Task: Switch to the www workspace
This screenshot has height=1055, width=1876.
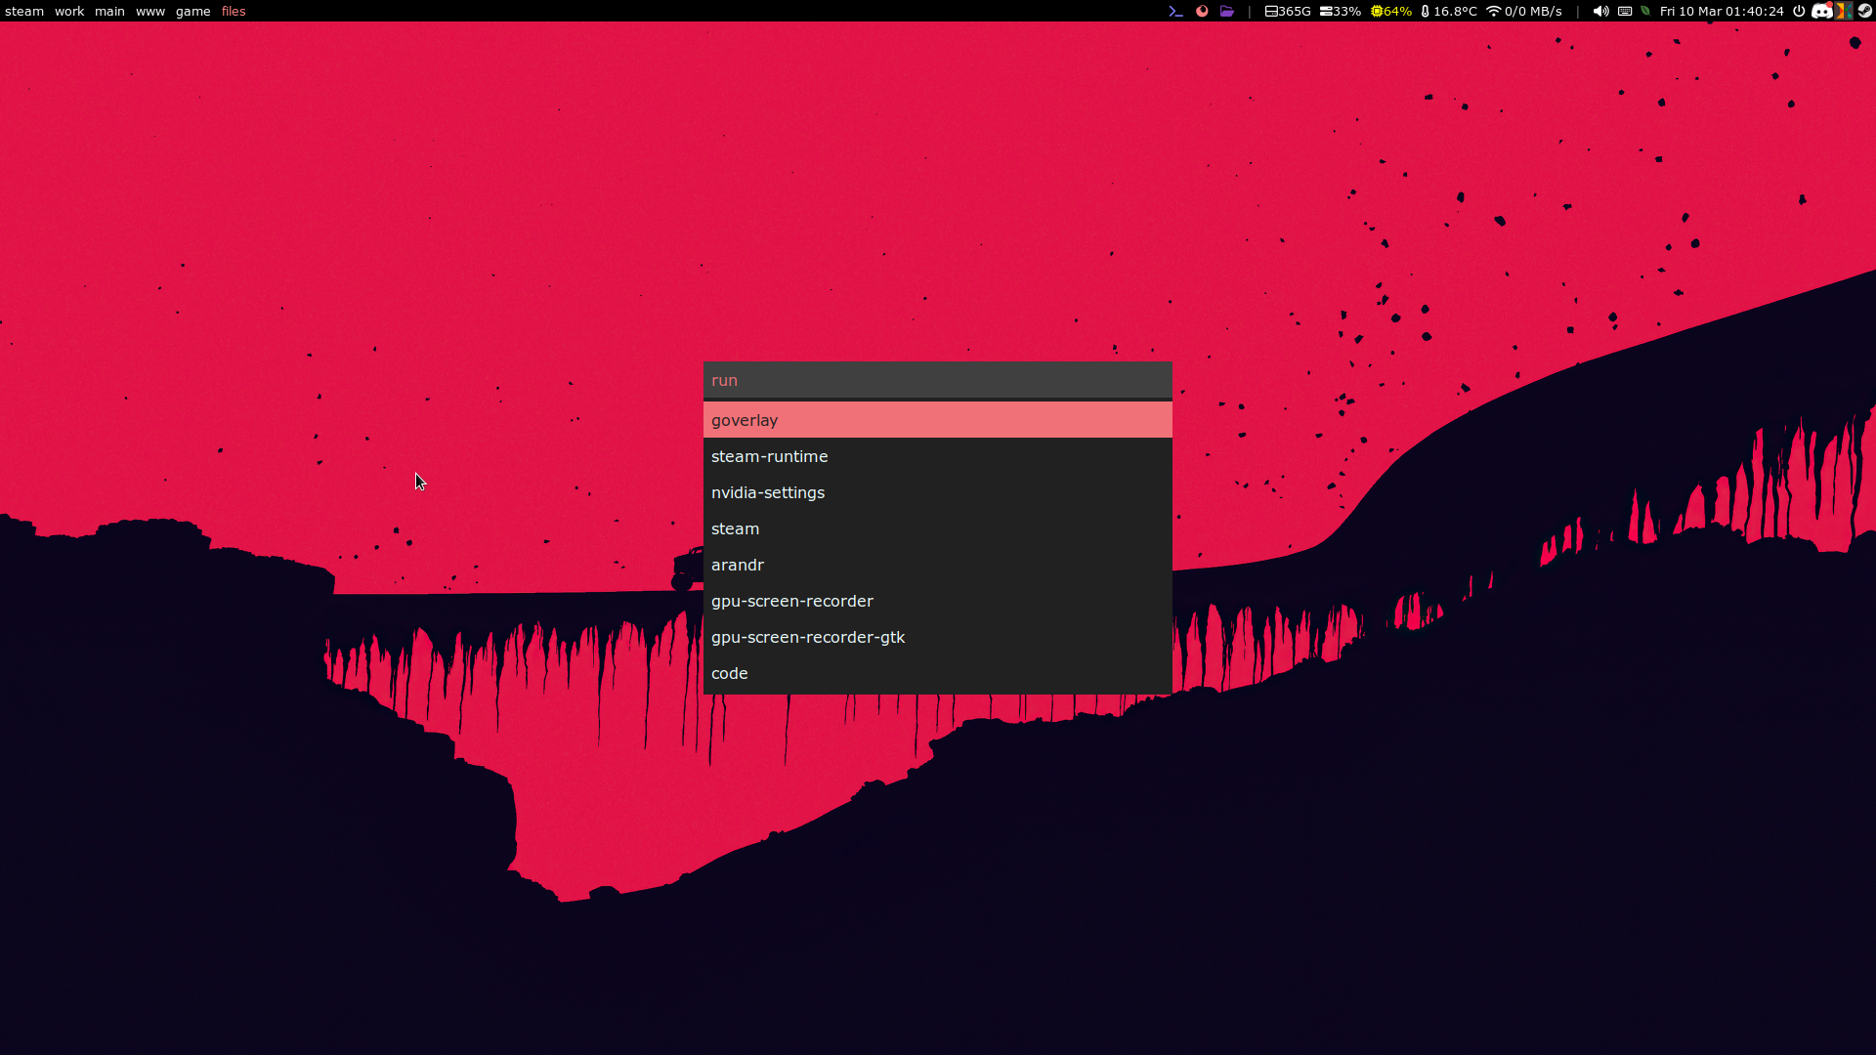Action: pos(150,12)
